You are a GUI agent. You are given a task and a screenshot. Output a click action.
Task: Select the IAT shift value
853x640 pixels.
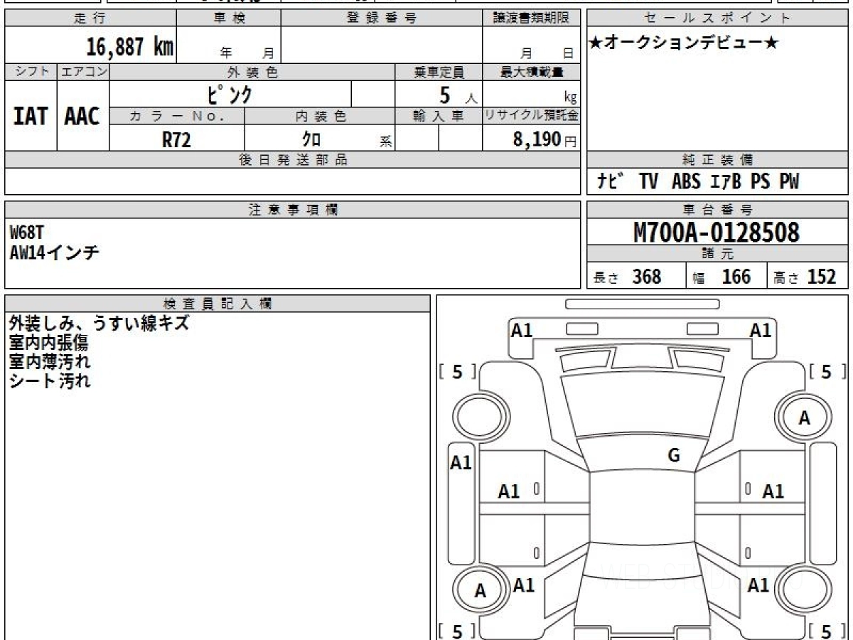point(31,116)
